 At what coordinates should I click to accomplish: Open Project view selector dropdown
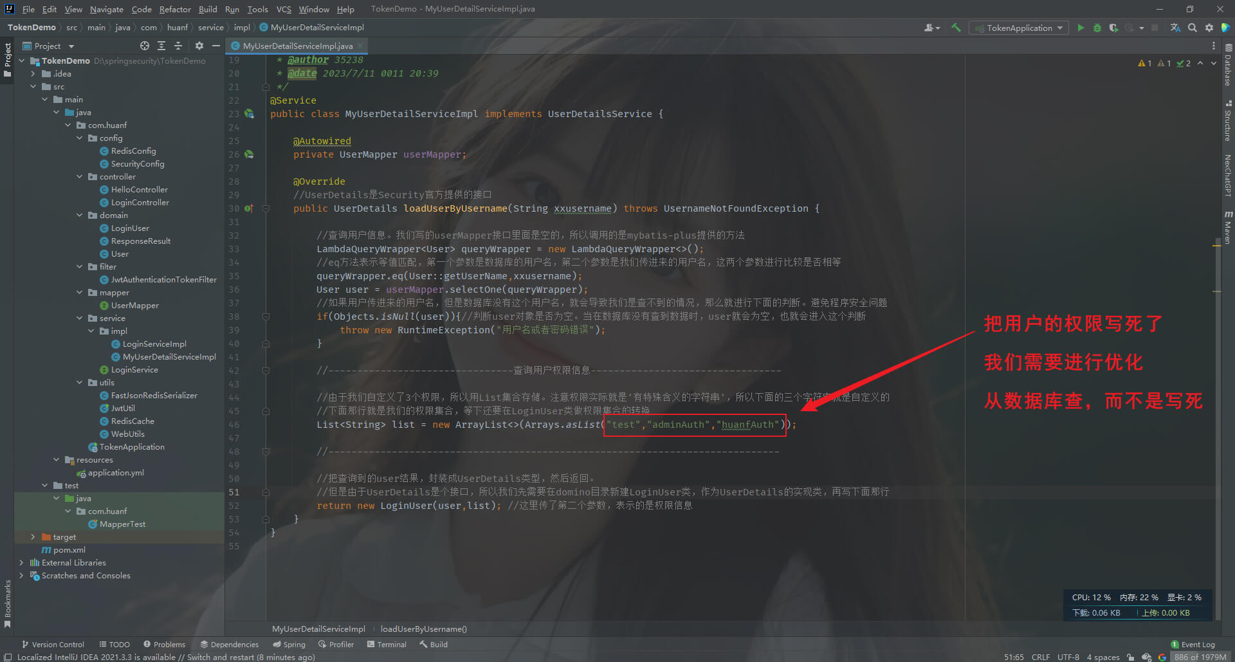click(x=49, y=46)
